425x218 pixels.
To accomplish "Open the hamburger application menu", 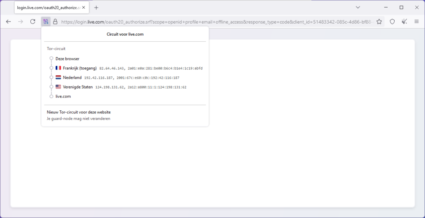I will (416, 22).
